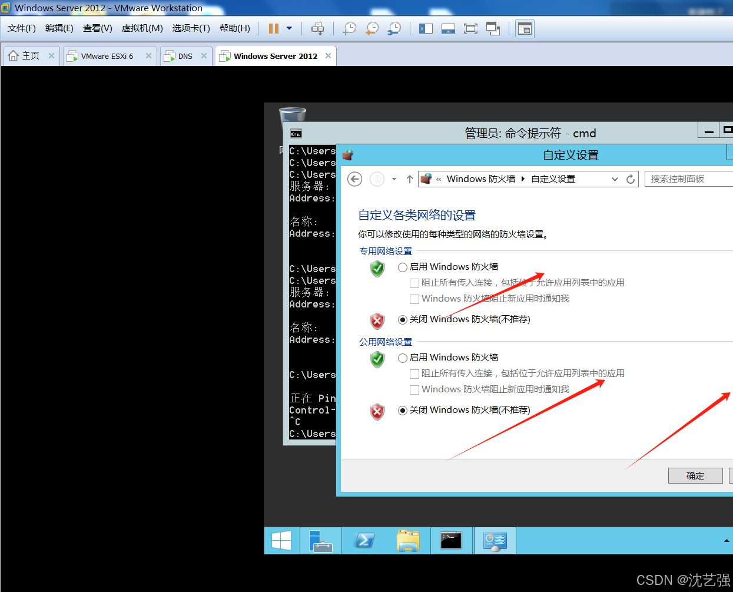Screen dimensions: 733x592
Task: Close the Windows Server 2012 tab
Action: coord(328,56)
